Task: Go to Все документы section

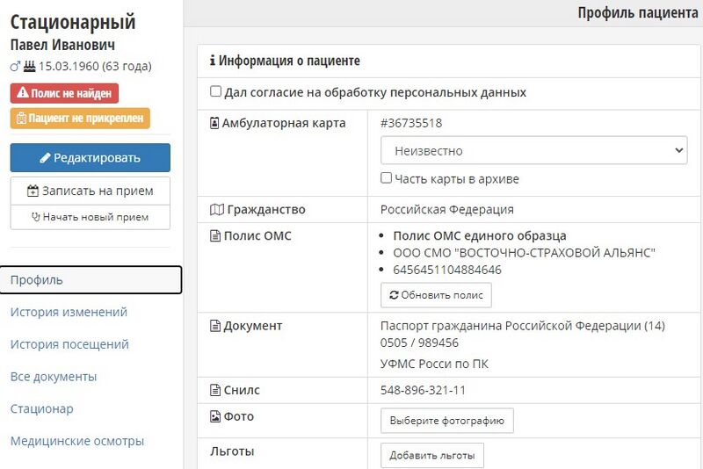Action: [54, 377]
